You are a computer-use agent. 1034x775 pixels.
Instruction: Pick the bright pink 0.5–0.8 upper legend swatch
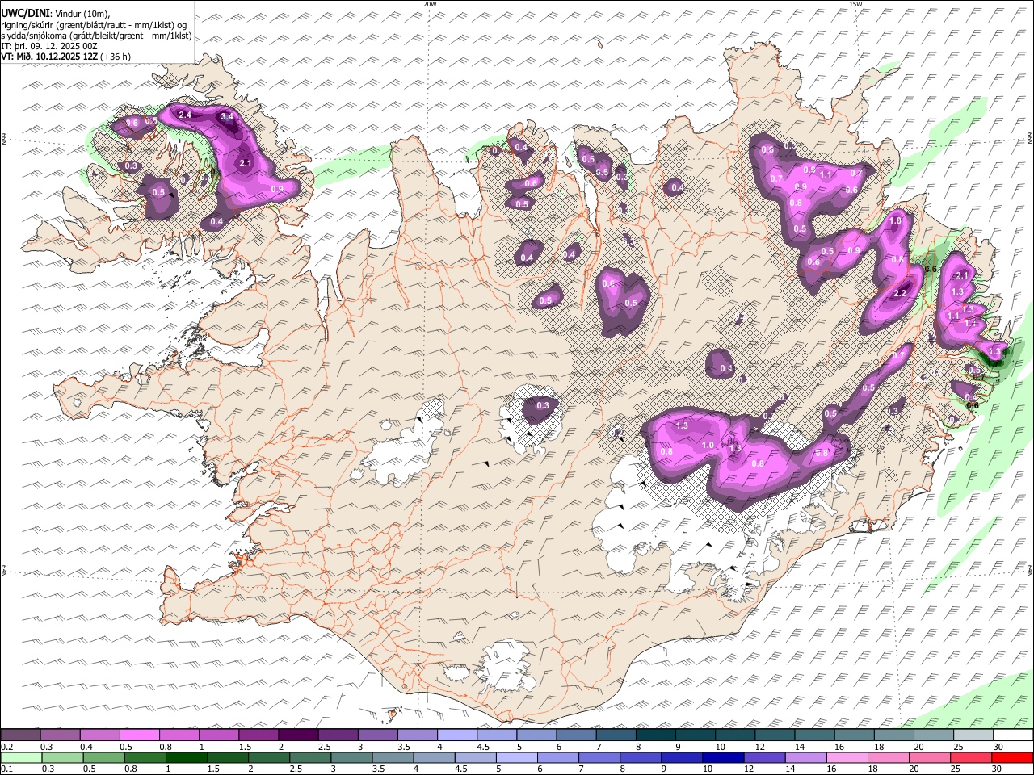(x=139, y=735)
